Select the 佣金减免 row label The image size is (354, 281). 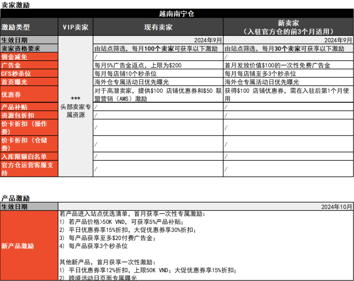(x=29, y=57)
